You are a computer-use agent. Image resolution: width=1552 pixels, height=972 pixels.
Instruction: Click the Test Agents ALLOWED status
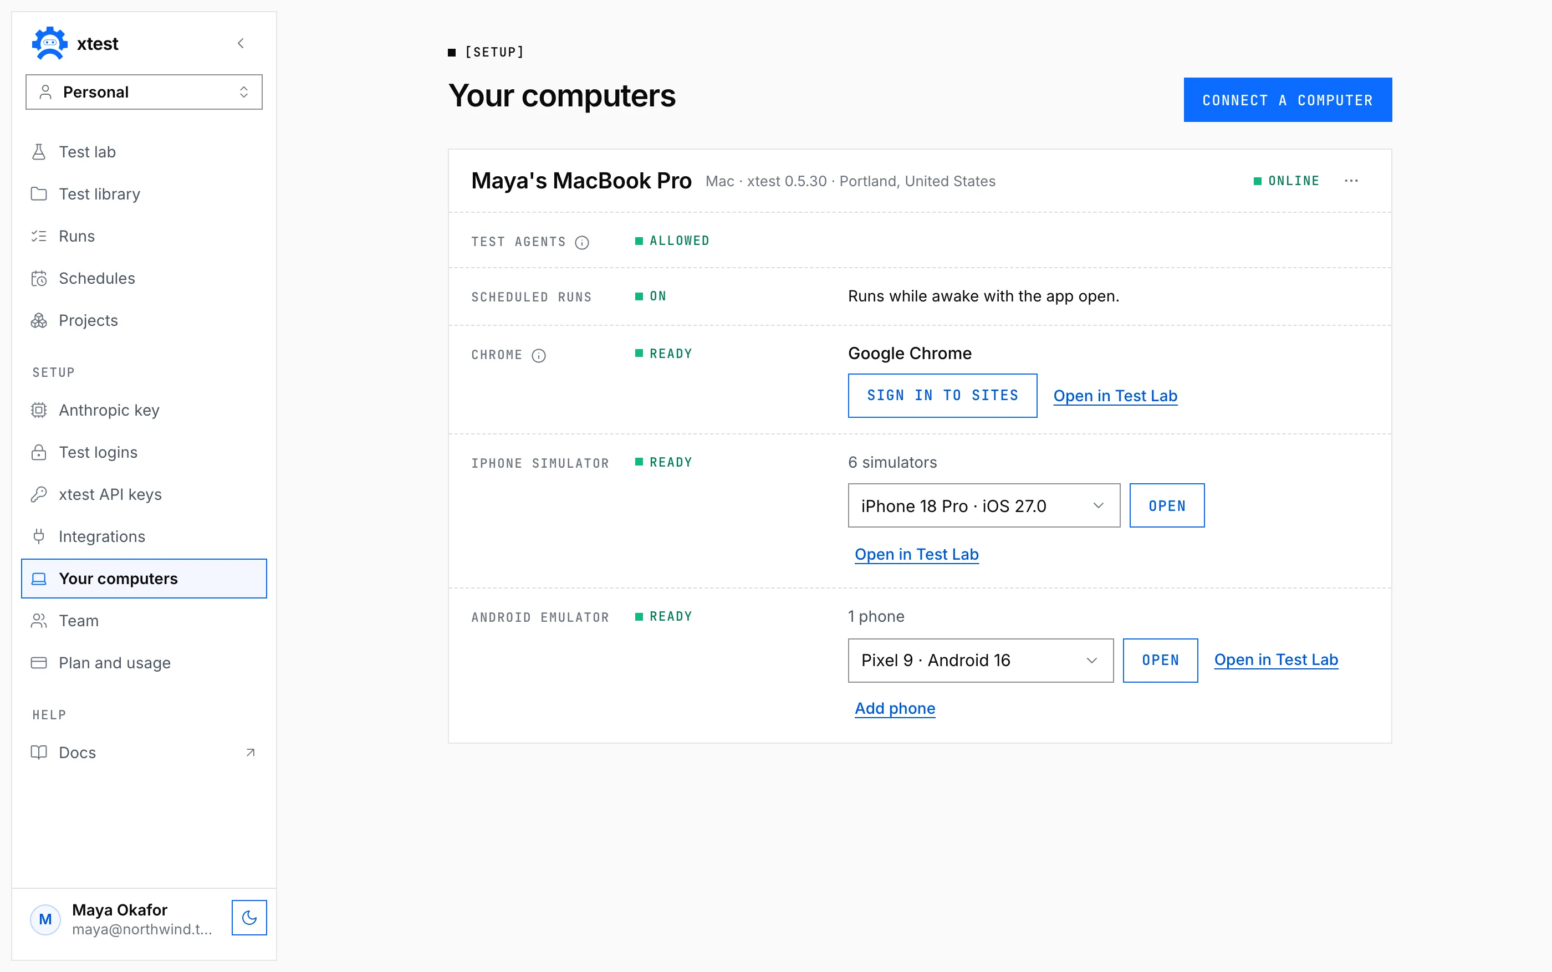tap(672, 241)
